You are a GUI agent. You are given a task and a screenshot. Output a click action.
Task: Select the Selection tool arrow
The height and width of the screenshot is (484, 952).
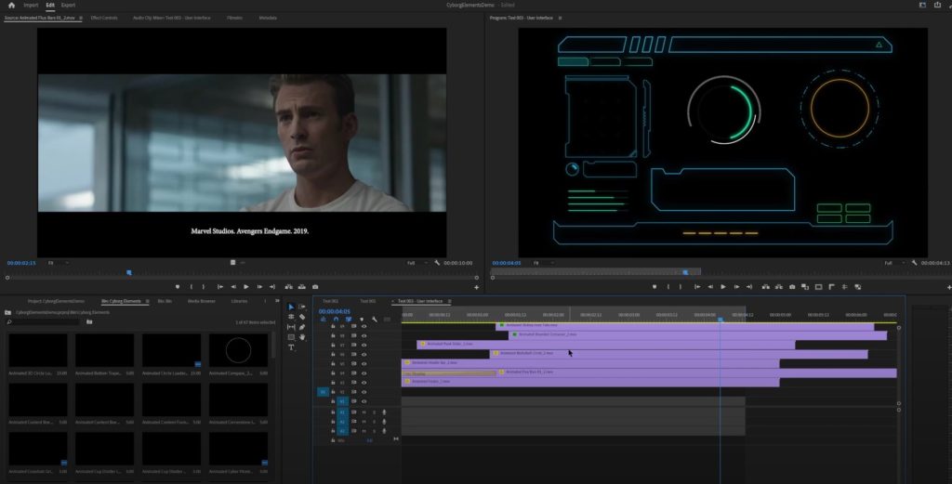pos(291,307)
